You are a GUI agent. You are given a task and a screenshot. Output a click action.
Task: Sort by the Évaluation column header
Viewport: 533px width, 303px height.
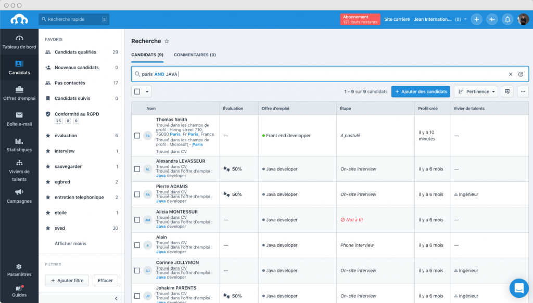233,109
